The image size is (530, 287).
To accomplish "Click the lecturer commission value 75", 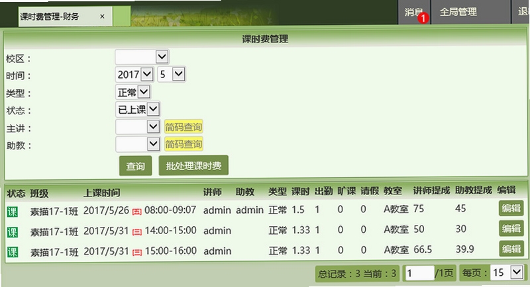I will coord(419,209).
